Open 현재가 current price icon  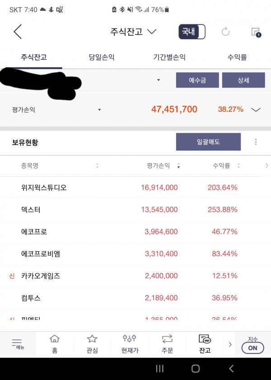tap(130, 344)
